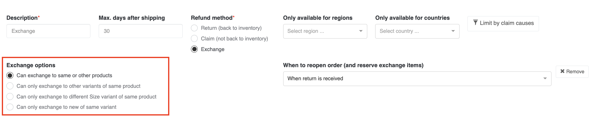Expand the Select region combo box

coord(325,31)
